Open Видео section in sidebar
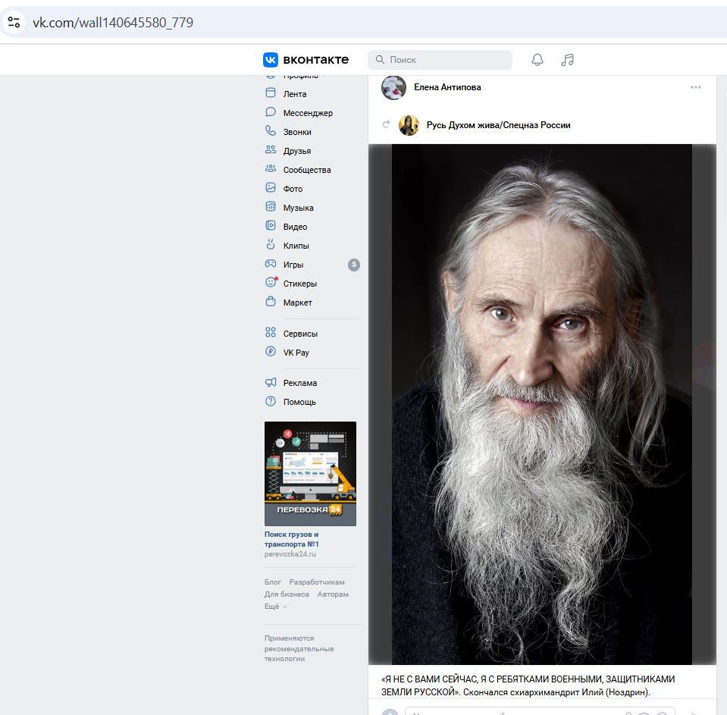Viewport: 727px width, 715px height. click(295, 227)
